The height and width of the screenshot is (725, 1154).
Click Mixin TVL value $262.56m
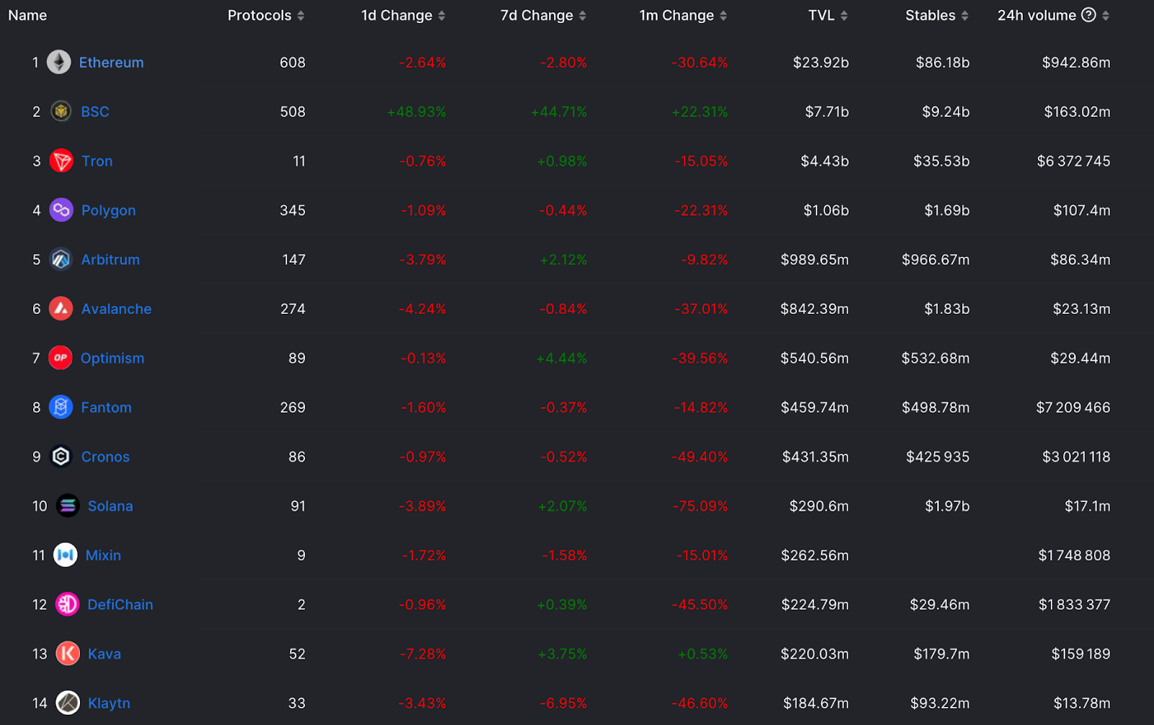[x=814, y=555]
